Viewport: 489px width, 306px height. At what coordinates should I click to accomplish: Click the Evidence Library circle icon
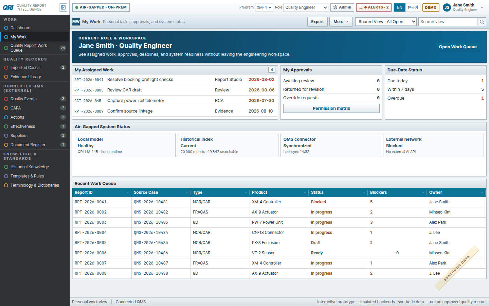coord(6,77)
